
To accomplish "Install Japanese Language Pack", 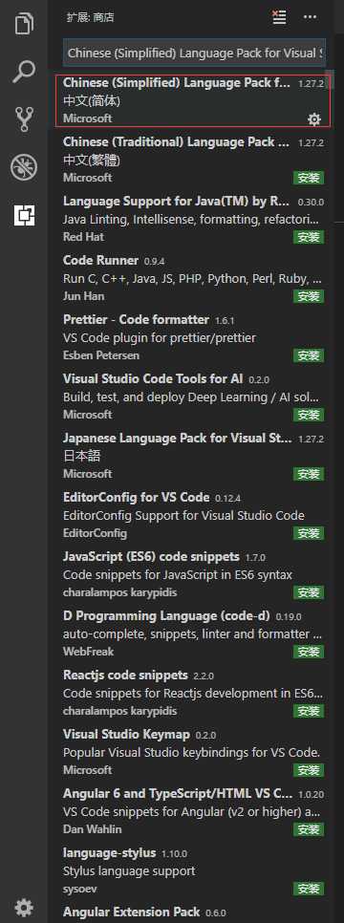I will [309, 474].
